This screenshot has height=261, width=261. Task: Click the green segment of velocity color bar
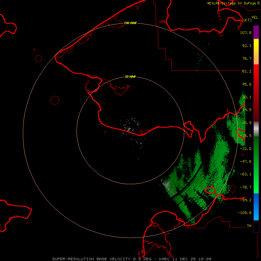point(256,165)
